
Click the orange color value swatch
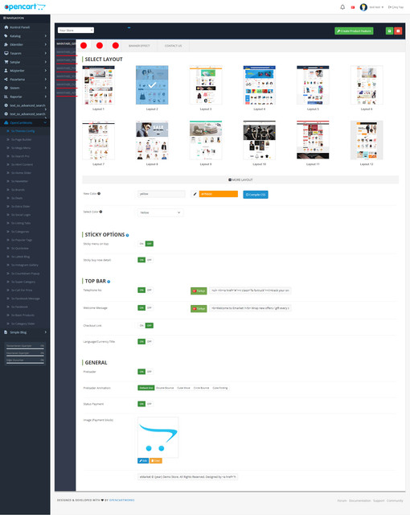[218, 194]
